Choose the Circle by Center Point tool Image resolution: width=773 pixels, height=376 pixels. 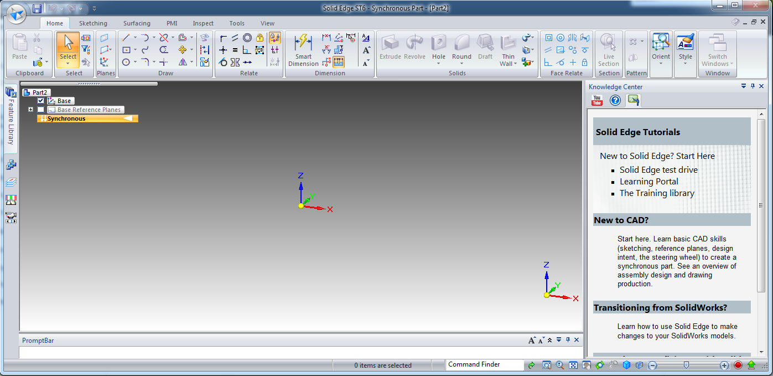[x=126, y=62]
